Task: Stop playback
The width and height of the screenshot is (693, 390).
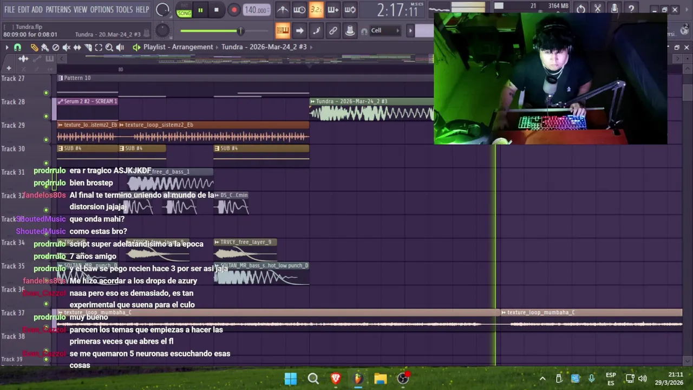Action: [217, 10]
